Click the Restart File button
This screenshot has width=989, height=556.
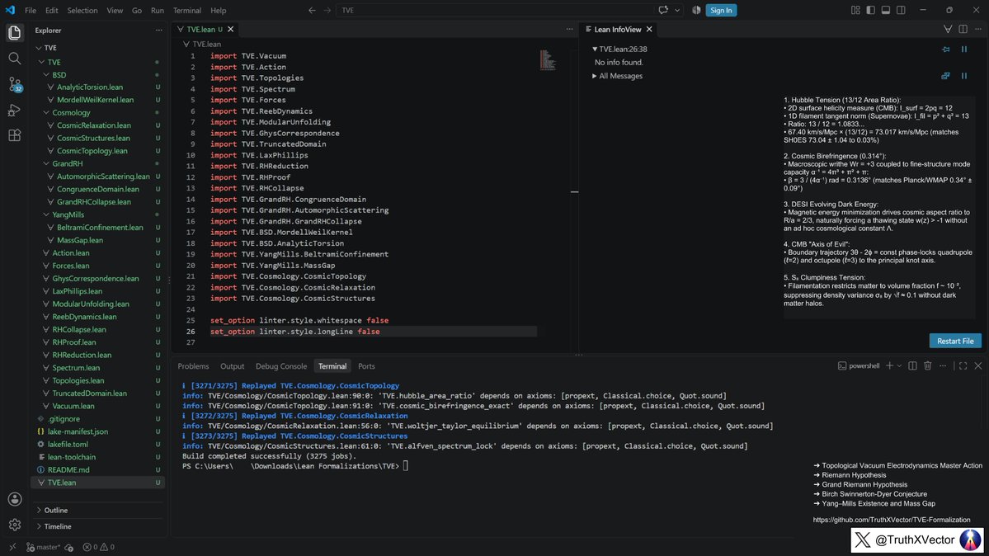click(955, 341)
